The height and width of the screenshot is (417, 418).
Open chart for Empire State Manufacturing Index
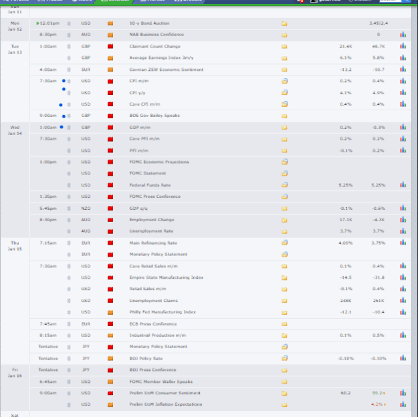pos(403,277)
